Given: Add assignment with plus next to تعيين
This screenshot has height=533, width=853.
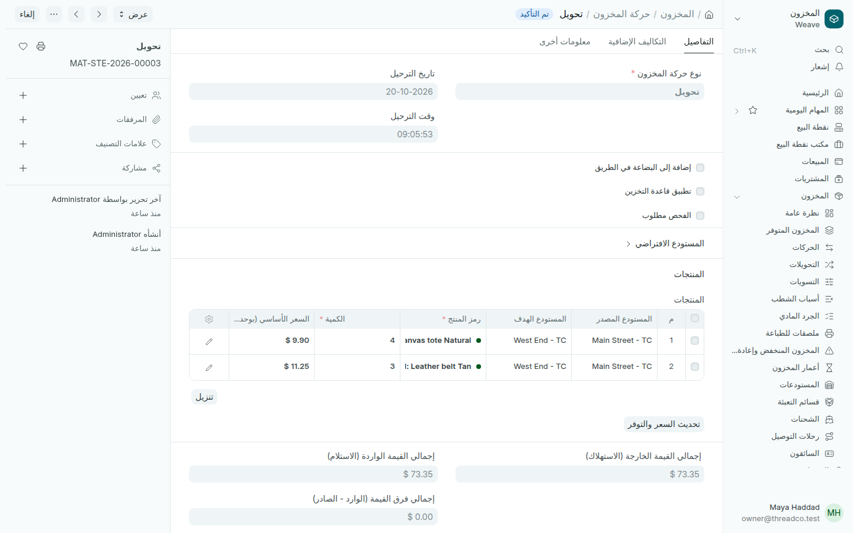Looking at the screenshot, I should coord(23,95).
